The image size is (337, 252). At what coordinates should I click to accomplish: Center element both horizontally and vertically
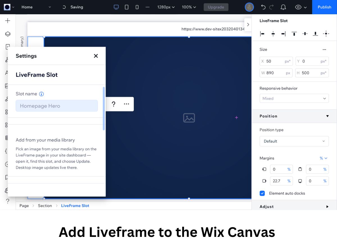pyautogui.click(x=326, y=34)
